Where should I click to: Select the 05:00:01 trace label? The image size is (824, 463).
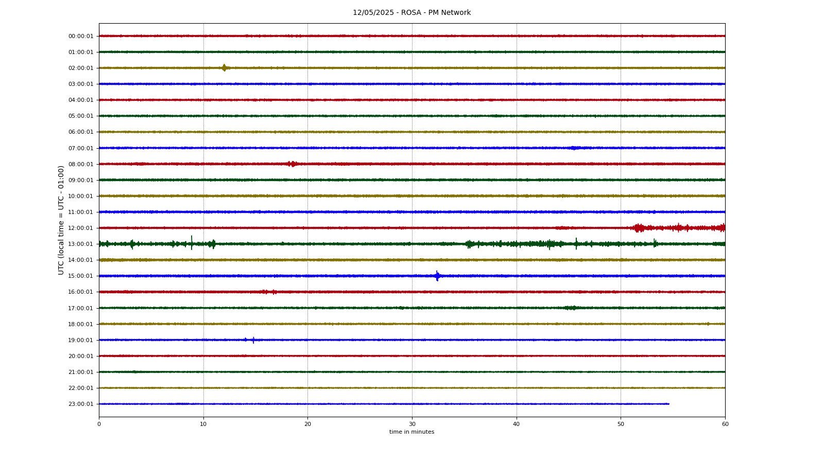click(81, 116)
